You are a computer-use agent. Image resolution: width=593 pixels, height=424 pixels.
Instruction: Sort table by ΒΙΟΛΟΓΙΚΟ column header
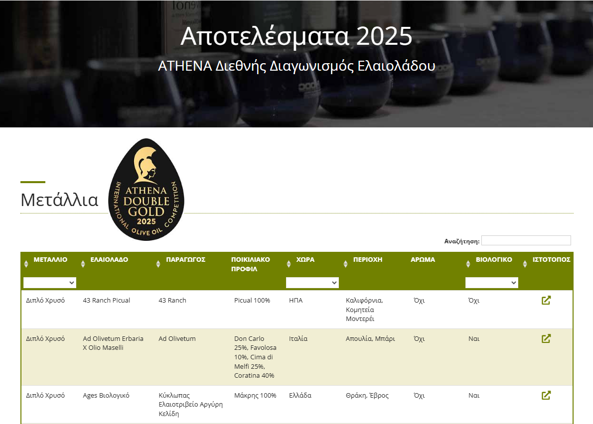click(493, 259)
